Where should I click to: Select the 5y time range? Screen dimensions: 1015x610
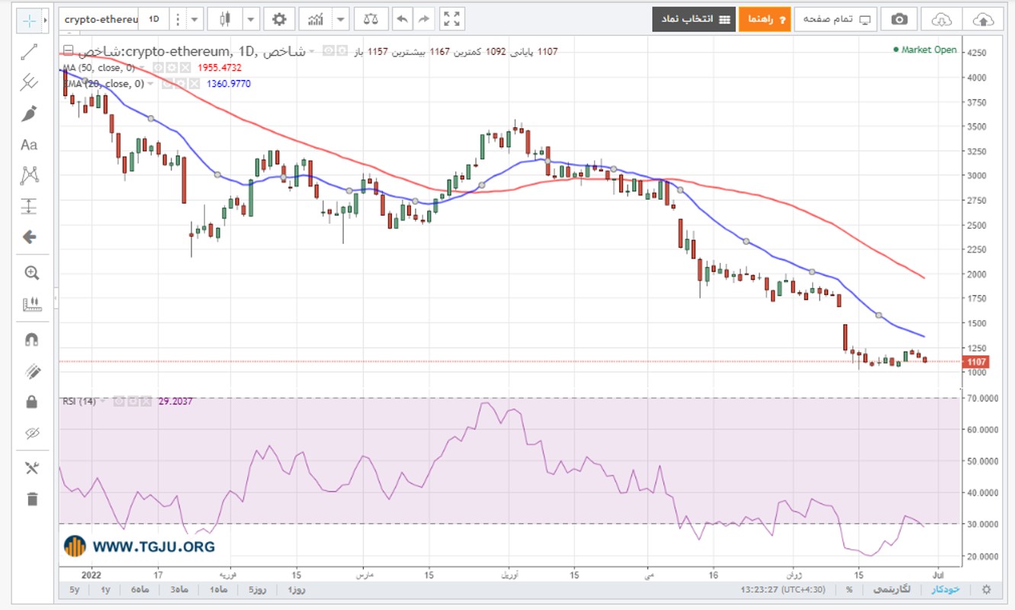74,589
